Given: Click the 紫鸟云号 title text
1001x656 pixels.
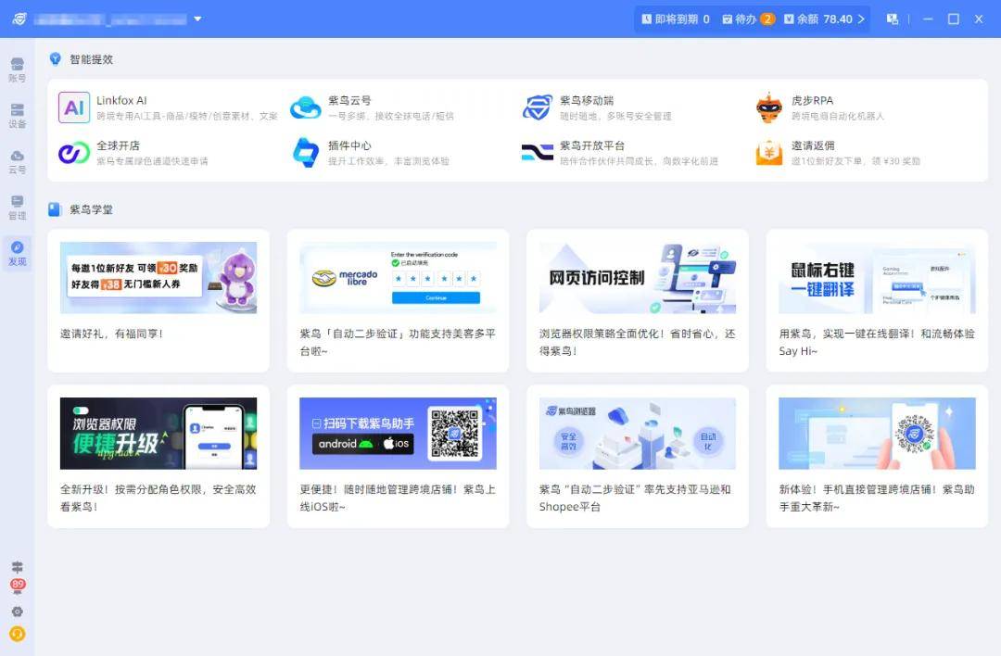Looking at the screenshot, I should click(349, 100).
